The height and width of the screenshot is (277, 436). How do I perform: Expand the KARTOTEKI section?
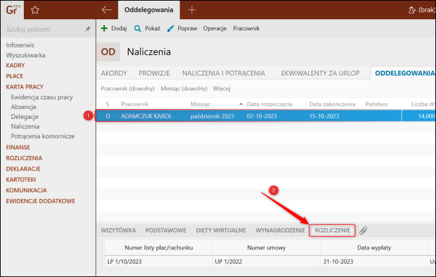pos(21,180)
